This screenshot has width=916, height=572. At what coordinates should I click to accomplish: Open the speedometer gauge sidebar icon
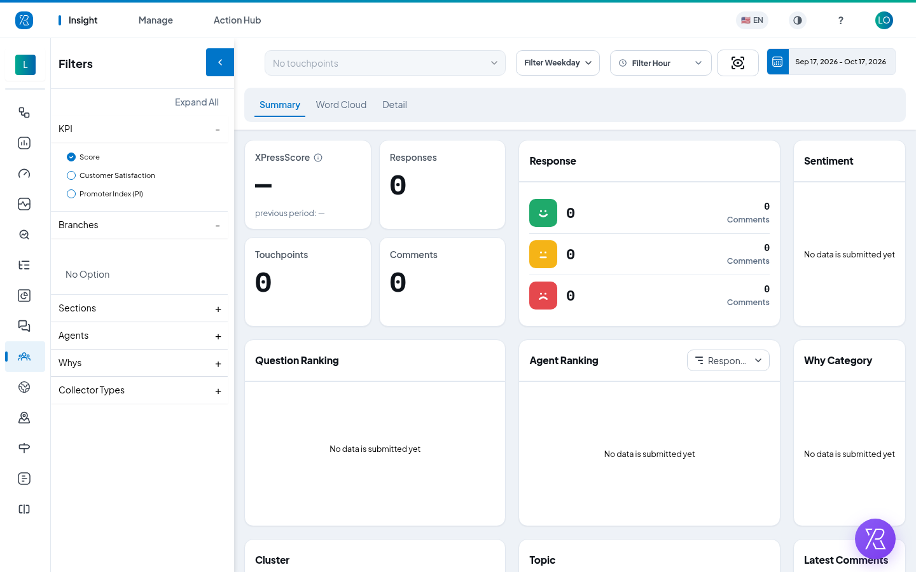(x=24, y=174)
